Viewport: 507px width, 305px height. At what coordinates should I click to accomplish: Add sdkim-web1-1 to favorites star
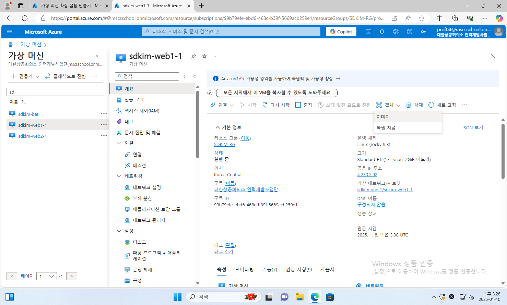pos(204,56)
